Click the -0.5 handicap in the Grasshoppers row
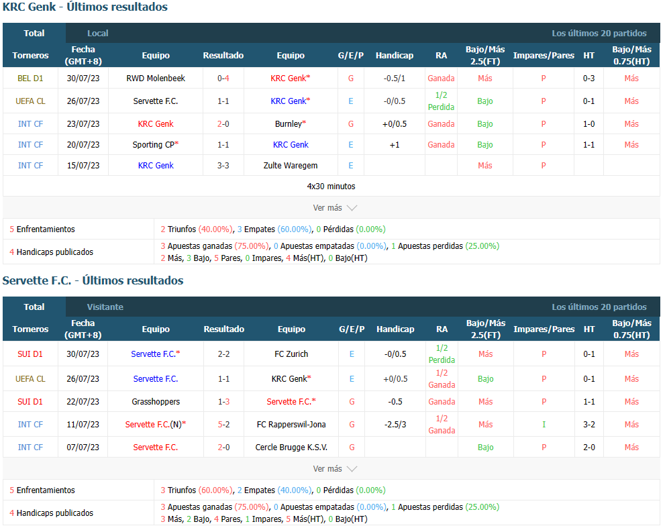This screenshot has width=665, height=528. coord(395,401)
